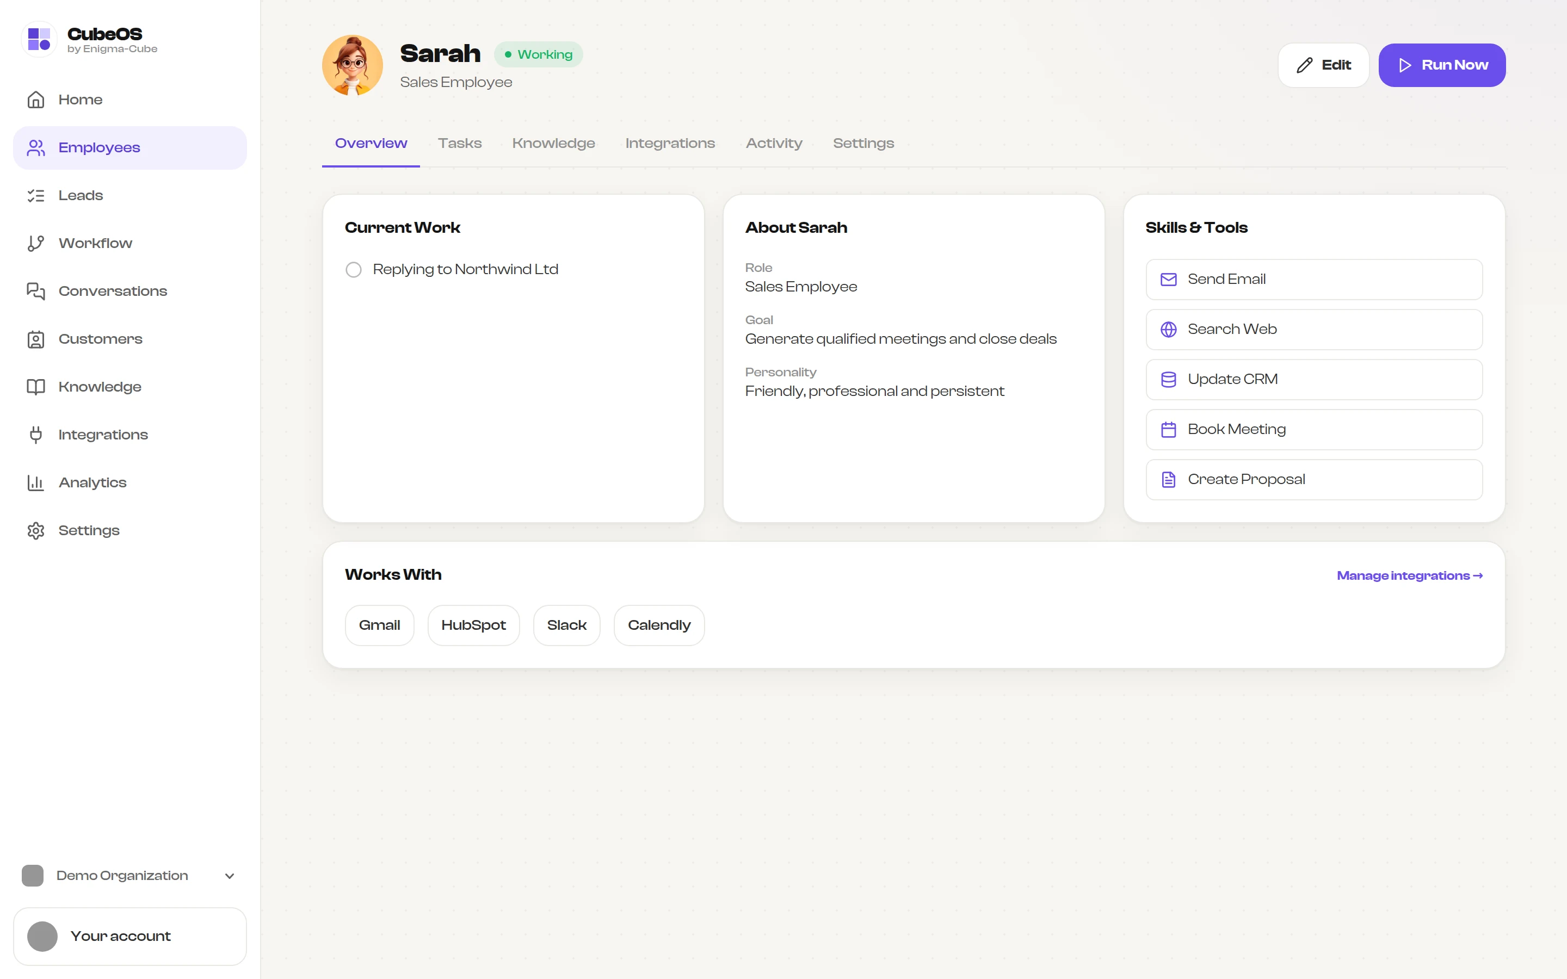1567x979 pixels.
Task: Click the HubSpot integration chip
Action: [x=473, y=625]
